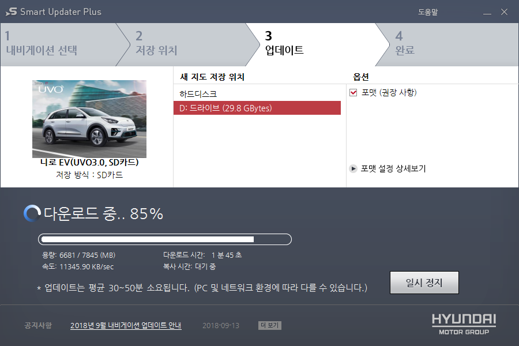The image size is (519, 346).
Task: Click the Hyundai Motor Group logo
Action: click(464, 324)
